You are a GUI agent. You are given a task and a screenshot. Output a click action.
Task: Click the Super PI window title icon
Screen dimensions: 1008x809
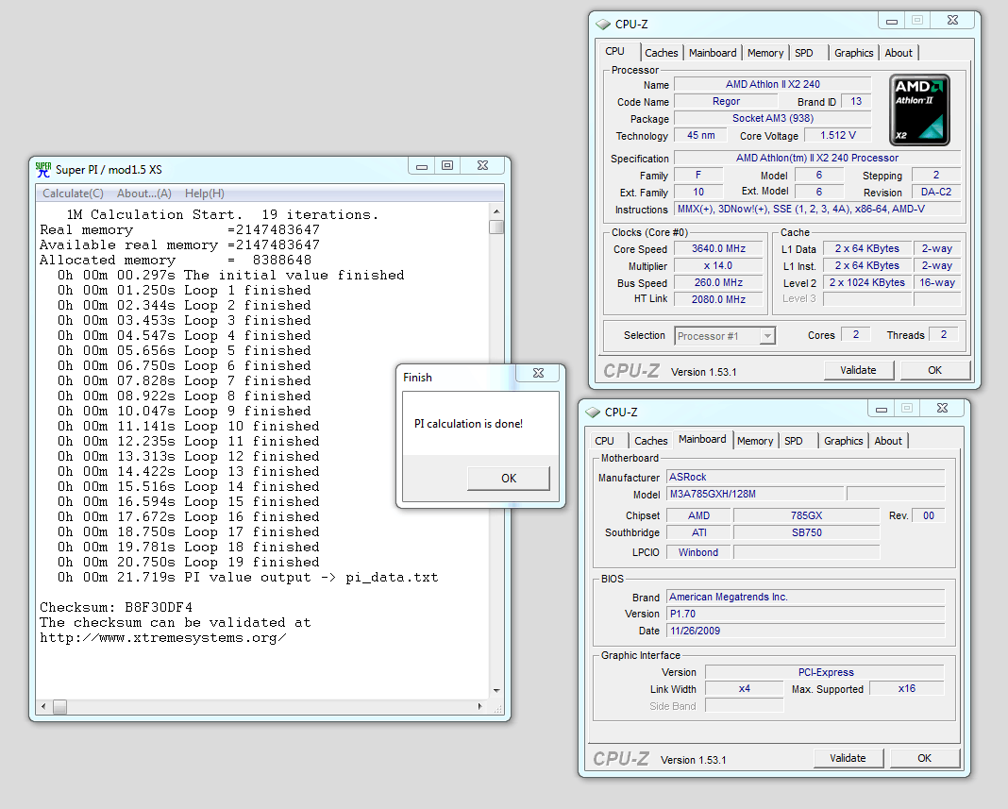(43, 170)
